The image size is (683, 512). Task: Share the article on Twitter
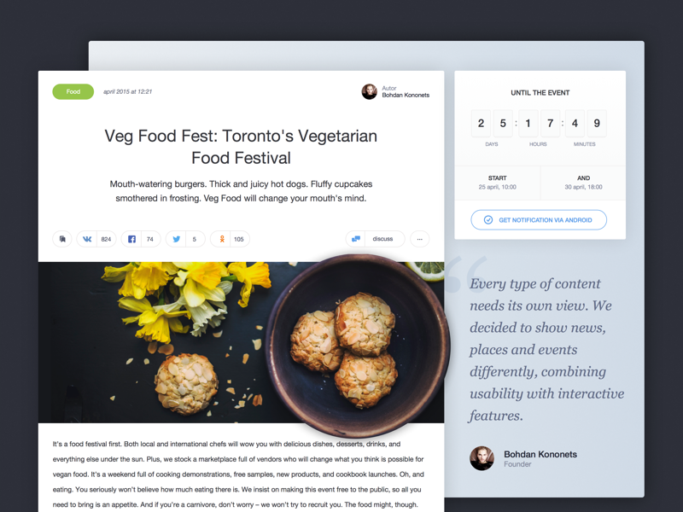[177, 239]
